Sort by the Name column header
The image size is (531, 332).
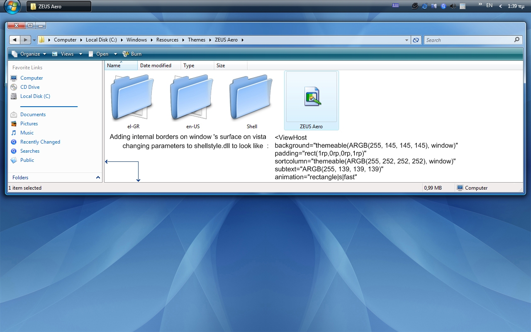[x=121, y=66]
